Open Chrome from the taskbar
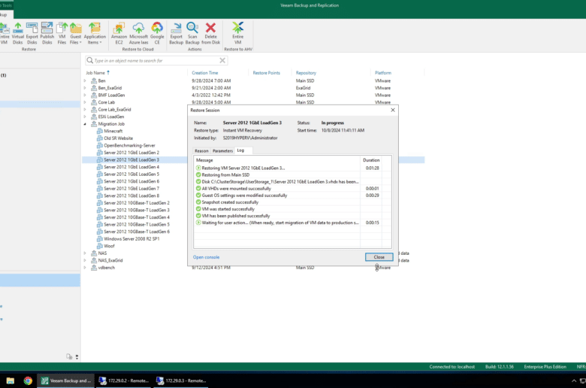The height and width of the screenshot is (388, 586). coord(28,380)
